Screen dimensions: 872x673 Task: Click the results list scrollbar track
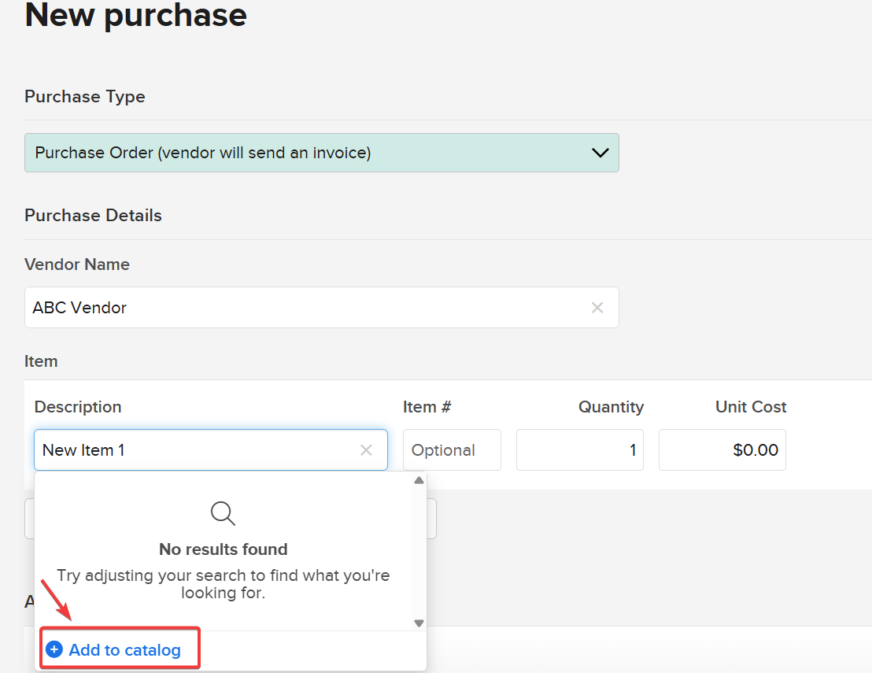pos(419,551)
